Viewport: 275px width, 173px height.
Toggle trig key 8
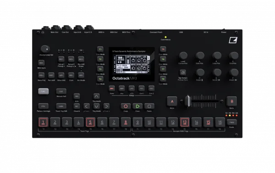[126, 122]
